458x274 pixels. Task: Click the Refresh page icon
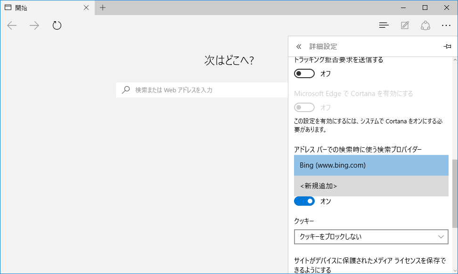[57, 25]
